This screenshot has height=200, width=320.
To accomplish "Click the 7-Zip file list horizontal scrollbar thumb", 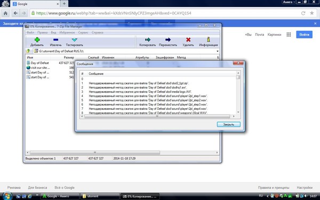I will pos(95,153).
